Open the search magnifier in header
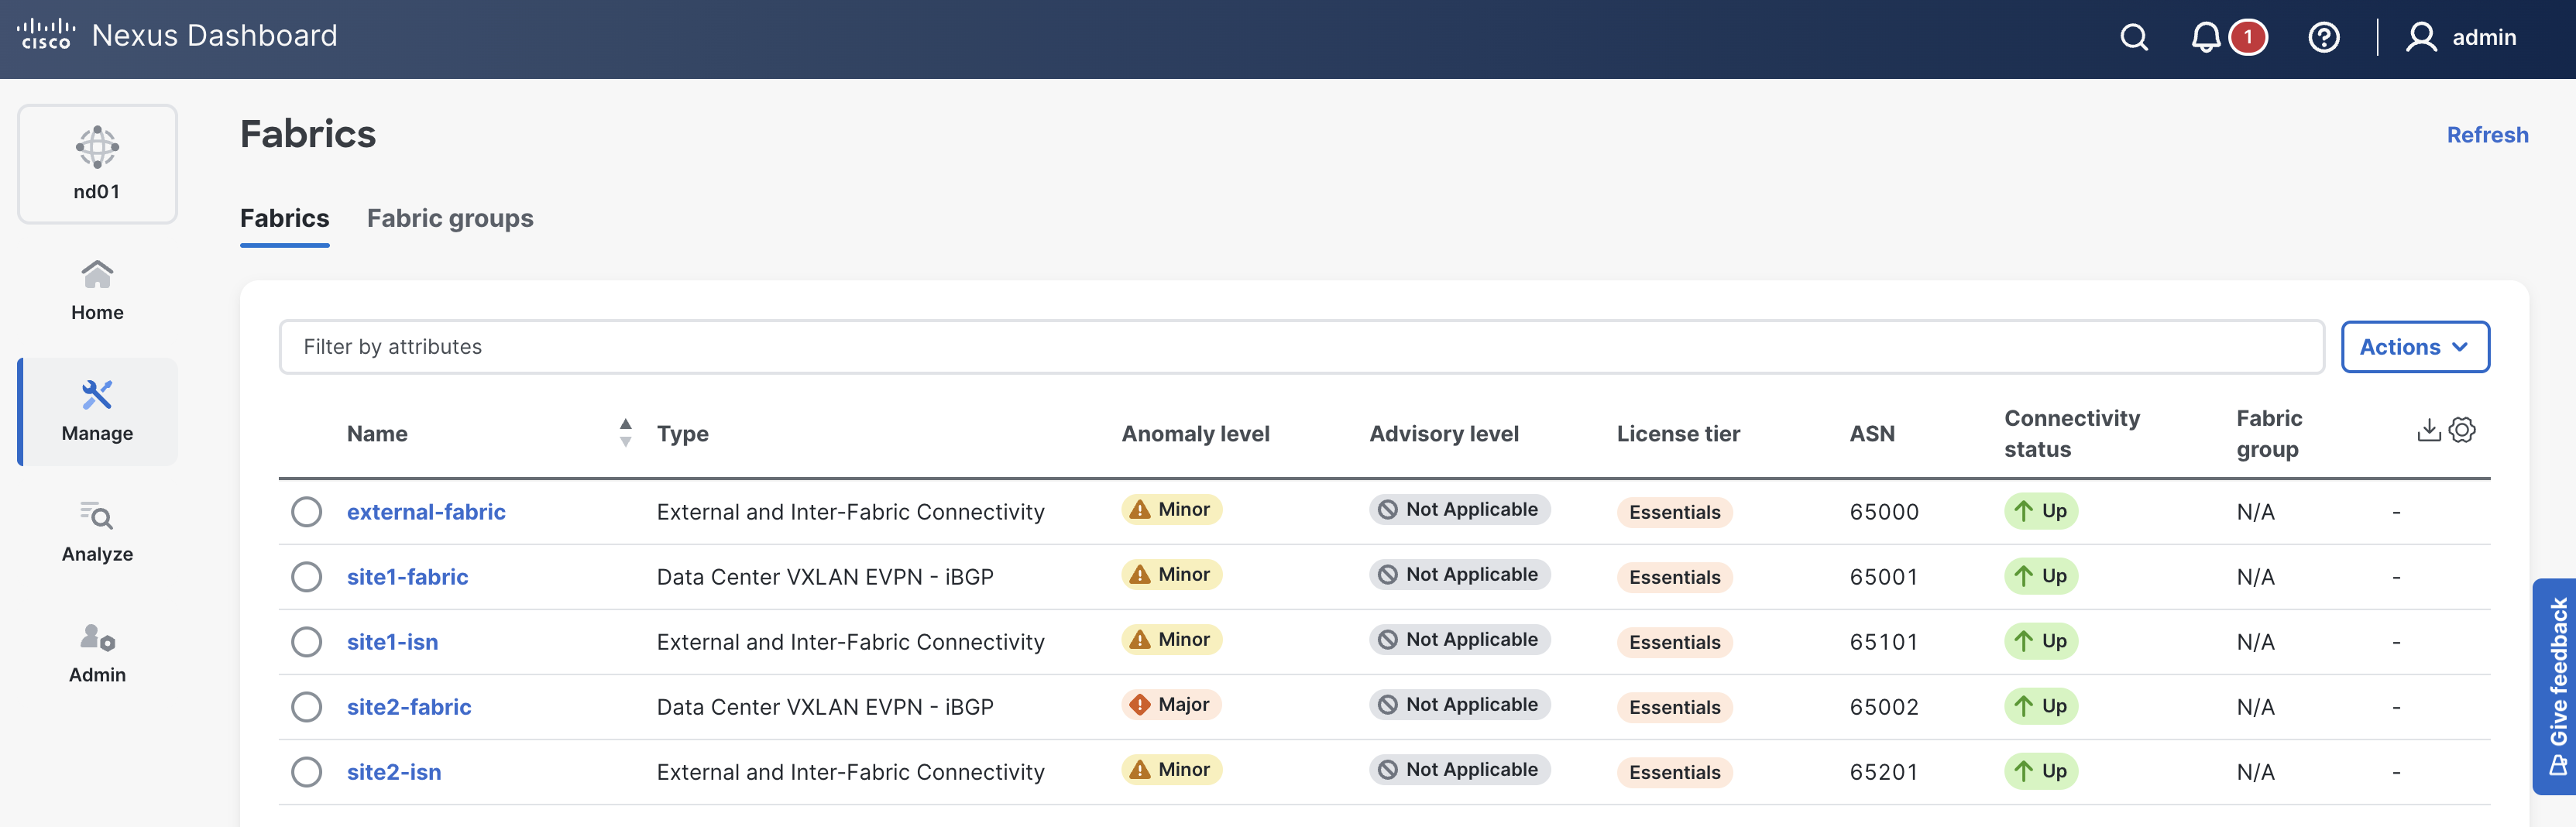The image size is (2576, 827). point(2134,38)
